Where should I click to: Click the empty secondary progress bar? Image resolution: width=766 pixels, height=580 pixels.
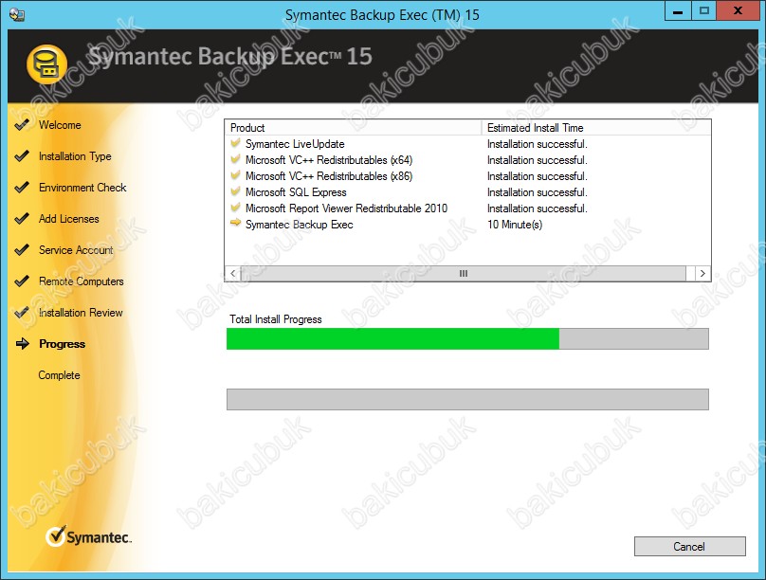[467, 399]
